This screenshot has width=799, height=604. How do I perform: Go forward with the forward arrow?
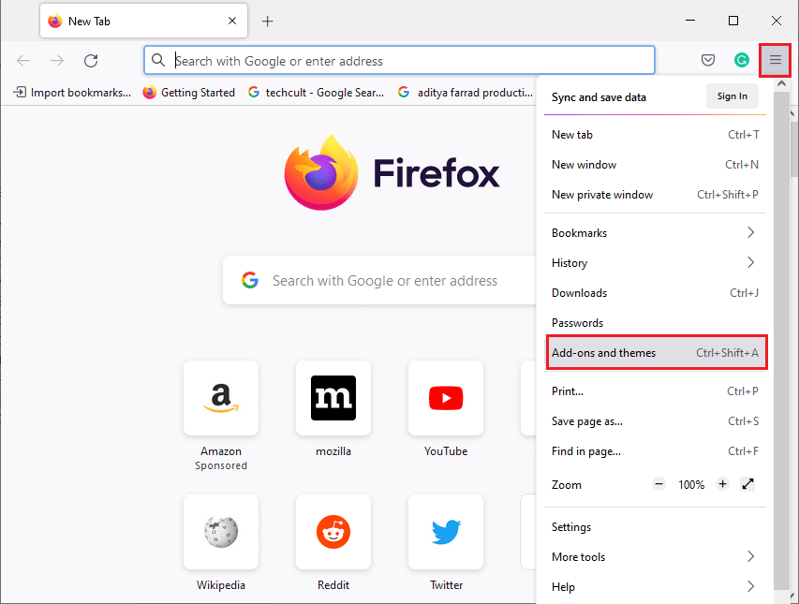pyautogui.click(x=57, y=61)
